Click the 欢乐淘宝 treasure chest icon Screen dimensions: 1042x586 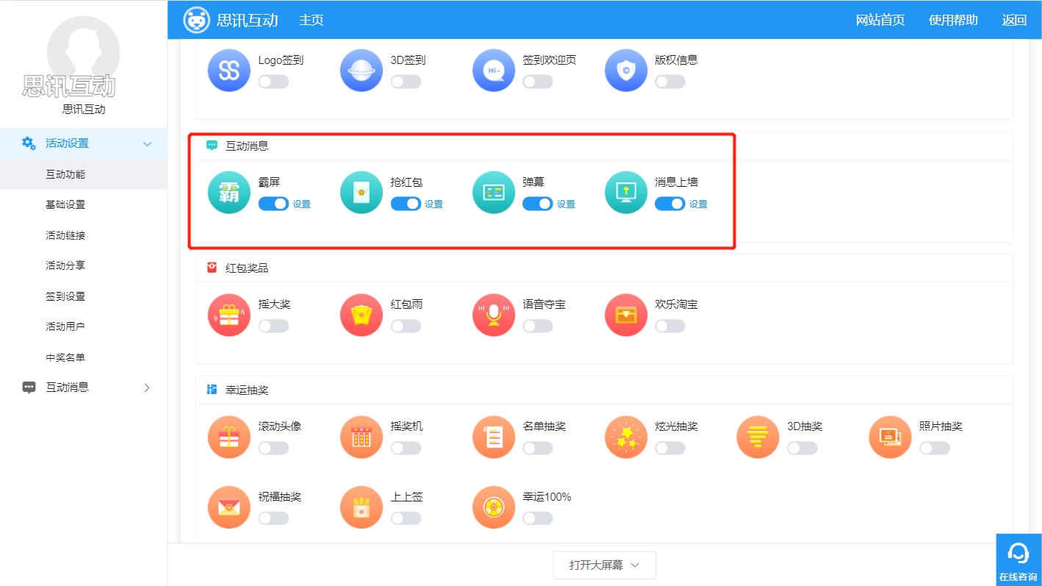(626, 315)
